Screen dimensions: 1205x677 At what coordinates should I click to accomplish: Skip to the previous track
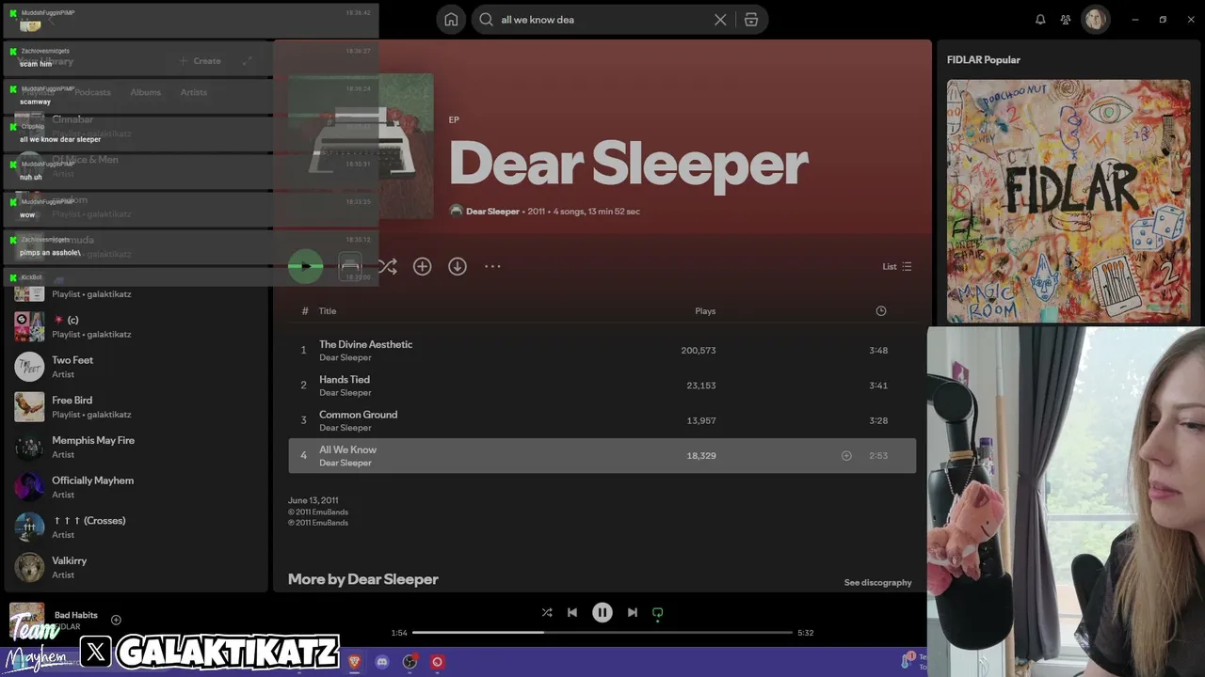pyautogui.click(x=572, y=613)
